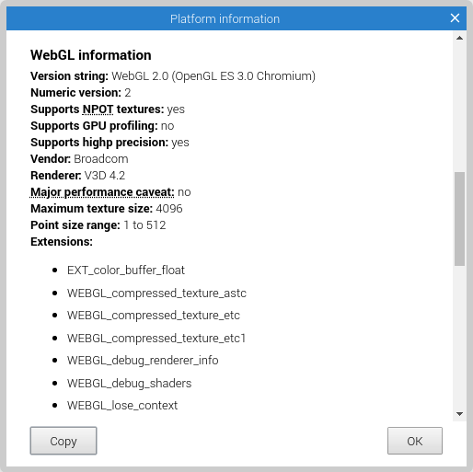Click the underlined NPOT abbreviation
The height and width of the screenshot is (472, 473).
tap(98, 109)
